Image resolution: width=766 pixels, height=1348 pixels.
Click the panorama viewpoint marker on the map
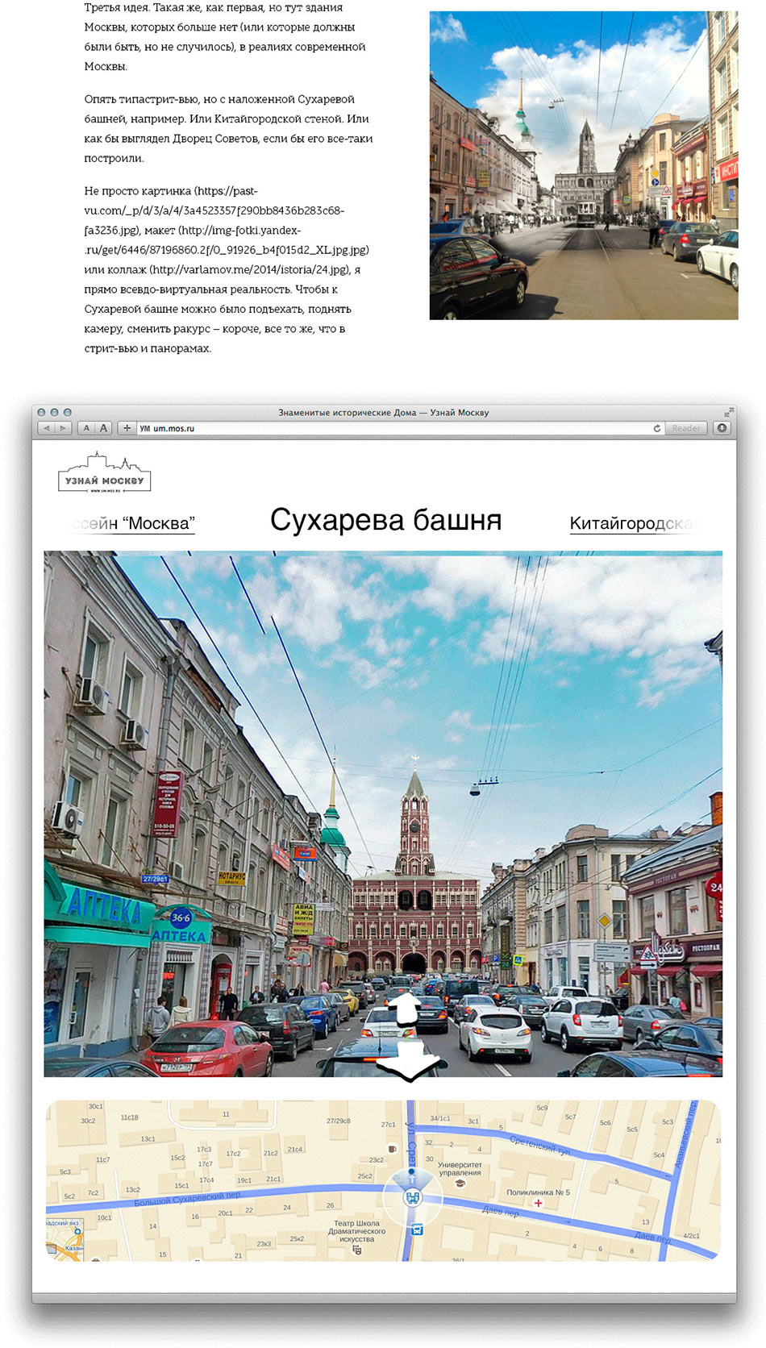click(x=413, y=1197)
